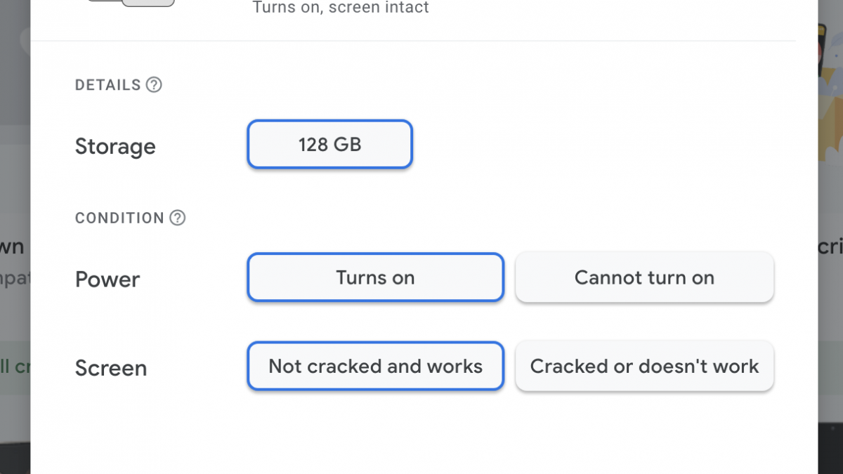Open the CONDITION help question-mark icon
The height and width of the screenshot is (474, 843).
(178, 218)
